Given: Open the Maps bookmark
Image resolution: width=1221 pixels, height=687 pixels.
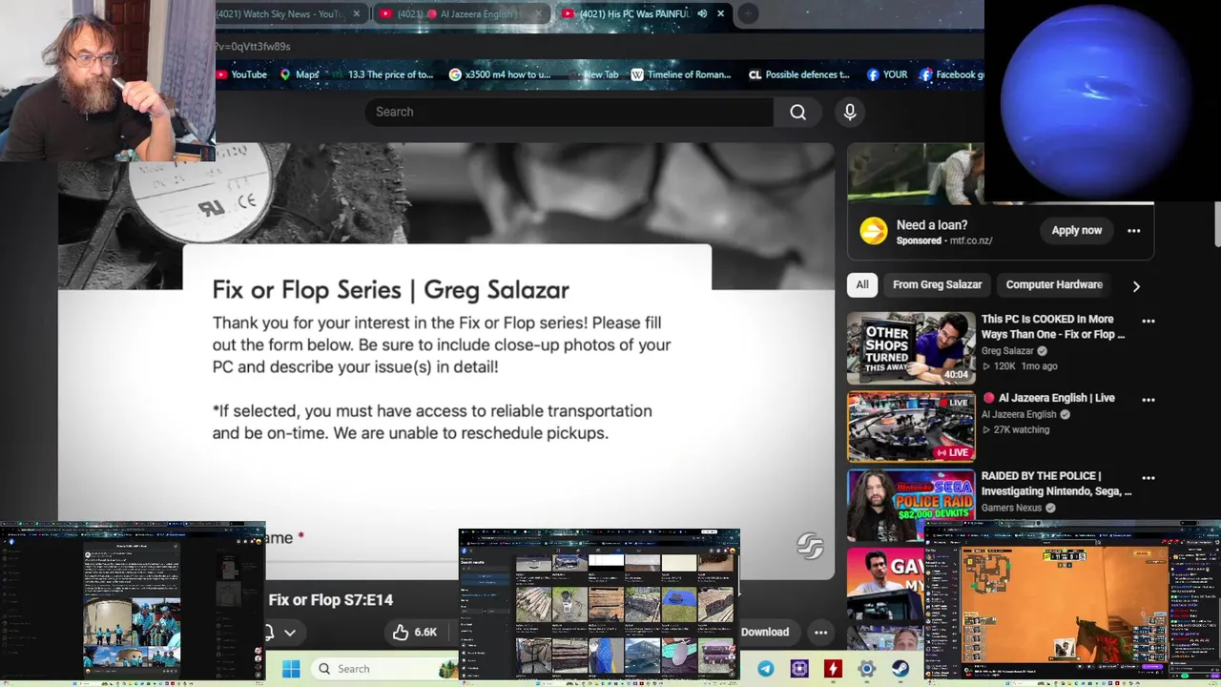Looking at the screenshot, I should [x=300, y=74].
